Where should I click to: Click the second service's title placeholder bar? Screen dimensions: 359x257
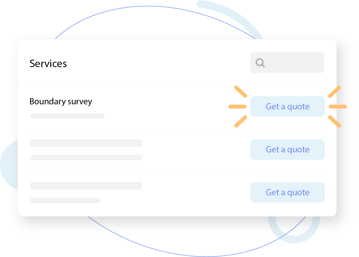point(86,143)
